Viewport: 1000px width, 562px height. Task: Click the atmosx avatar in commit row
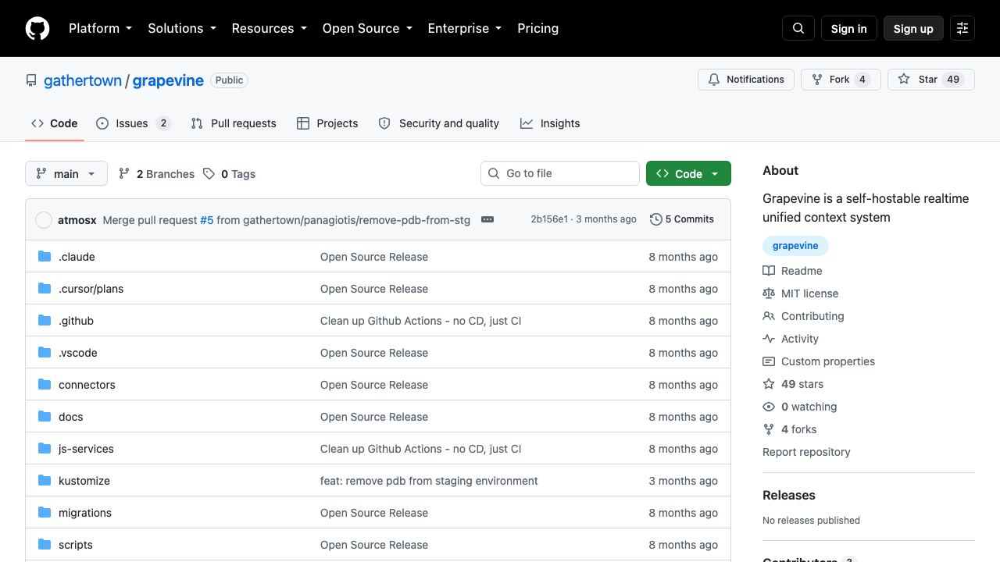coord(44,220)
